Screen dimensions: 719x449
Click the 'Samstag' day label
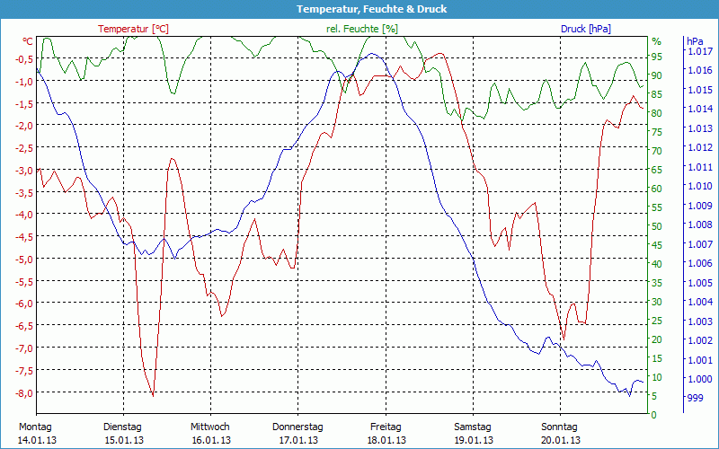[473, 427]
